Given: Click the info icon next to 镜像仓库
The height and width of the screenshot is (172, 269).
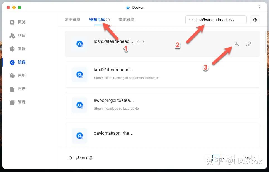Looking at the screenshot, I should click(108, 19).
